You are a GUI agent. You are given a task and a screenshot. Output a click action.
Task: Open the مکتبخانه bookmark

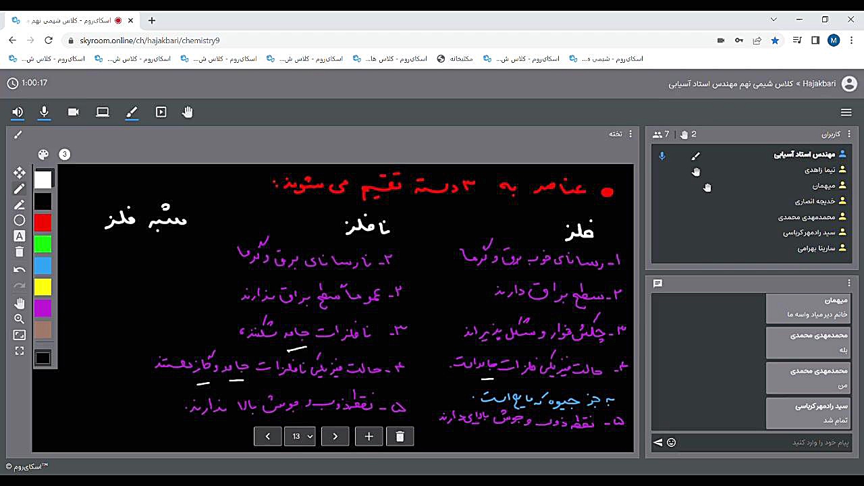point(456,59)
